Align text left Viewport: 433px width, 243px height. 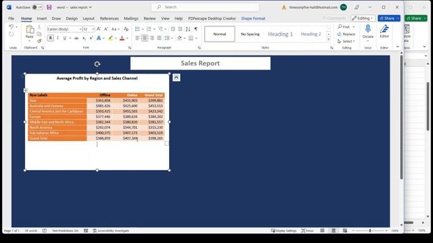tap(137, 38)
